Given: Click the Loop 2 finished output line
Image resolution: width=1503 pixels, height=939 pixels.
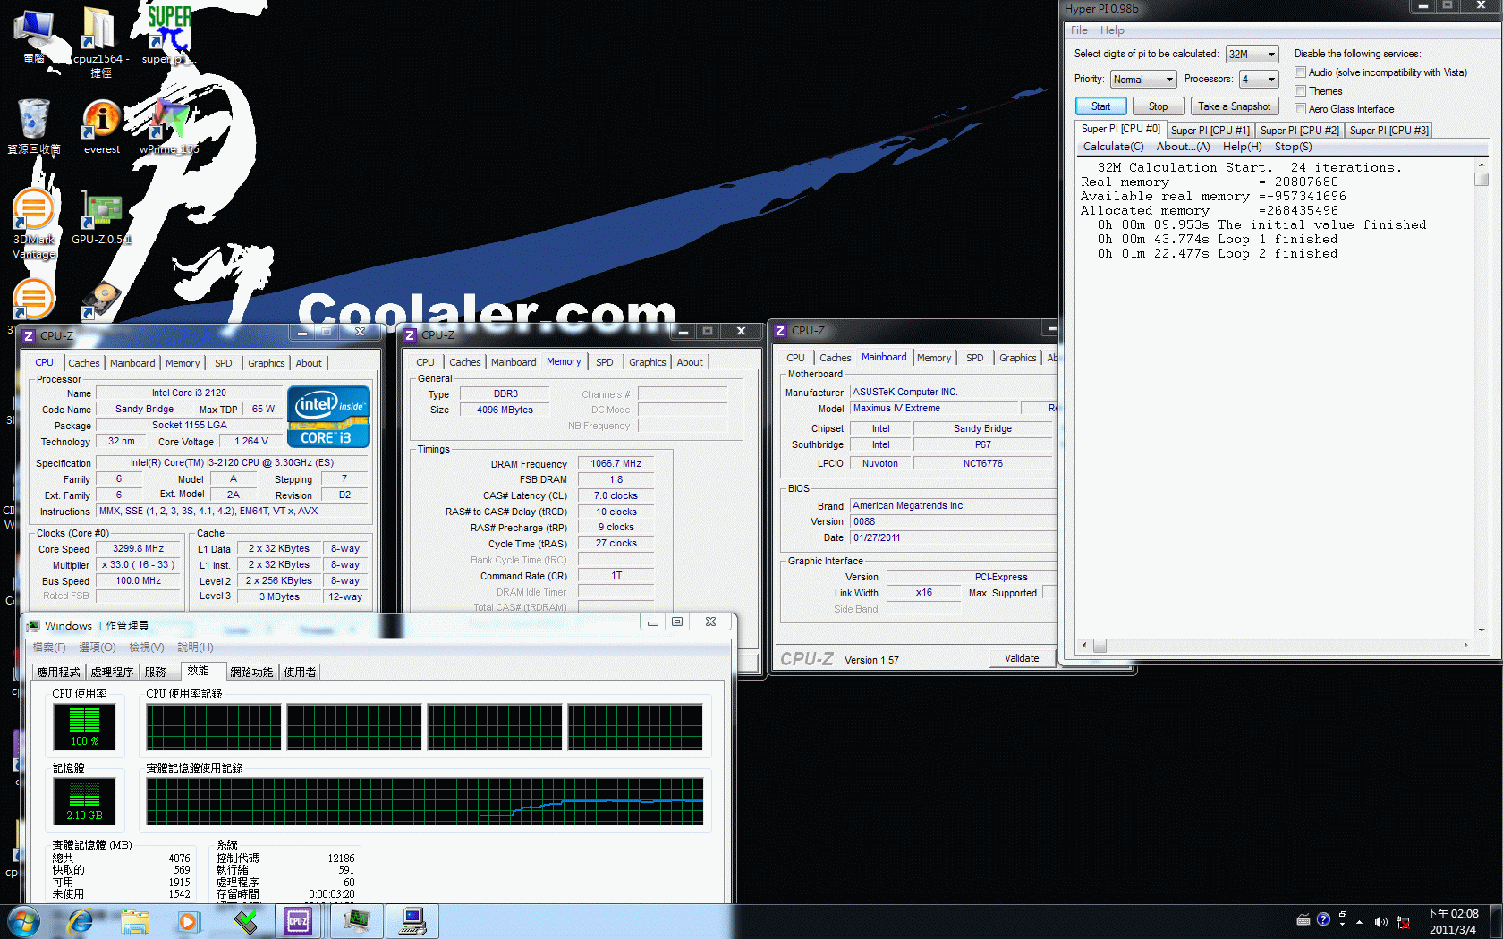Looking at the screenshot, I should pyautogui.click(x=1218, y=254).
